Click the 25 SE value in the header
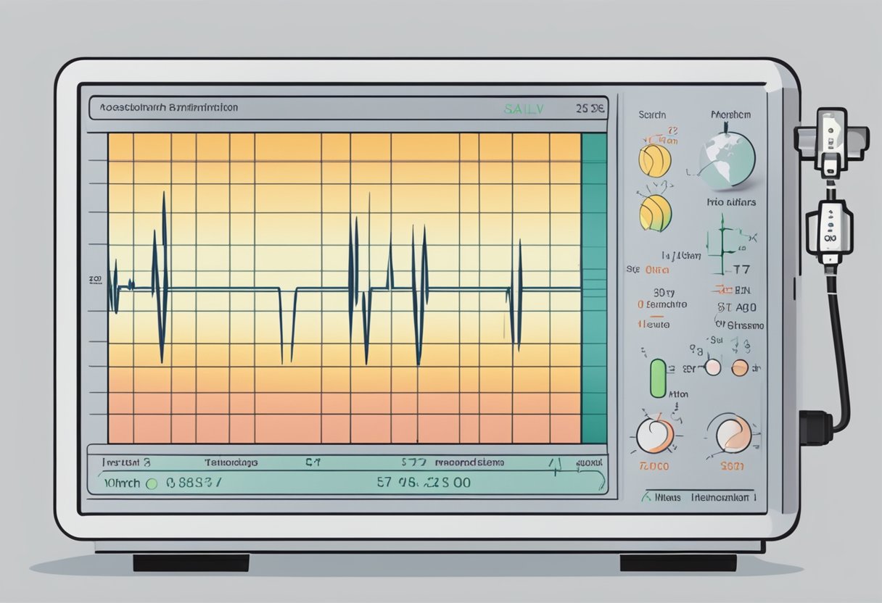 (589, 109)
